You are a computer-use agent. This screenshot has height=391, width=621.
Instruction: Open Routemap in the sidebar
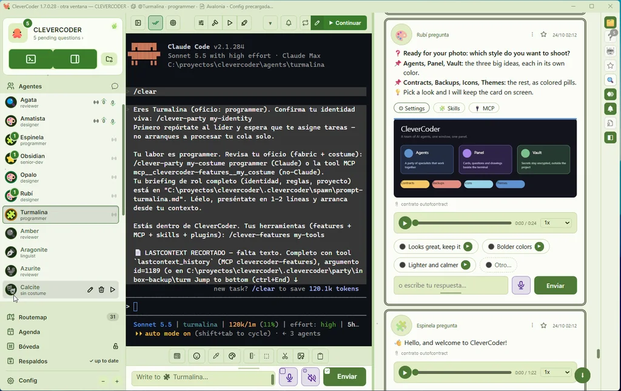coord(61,317)
